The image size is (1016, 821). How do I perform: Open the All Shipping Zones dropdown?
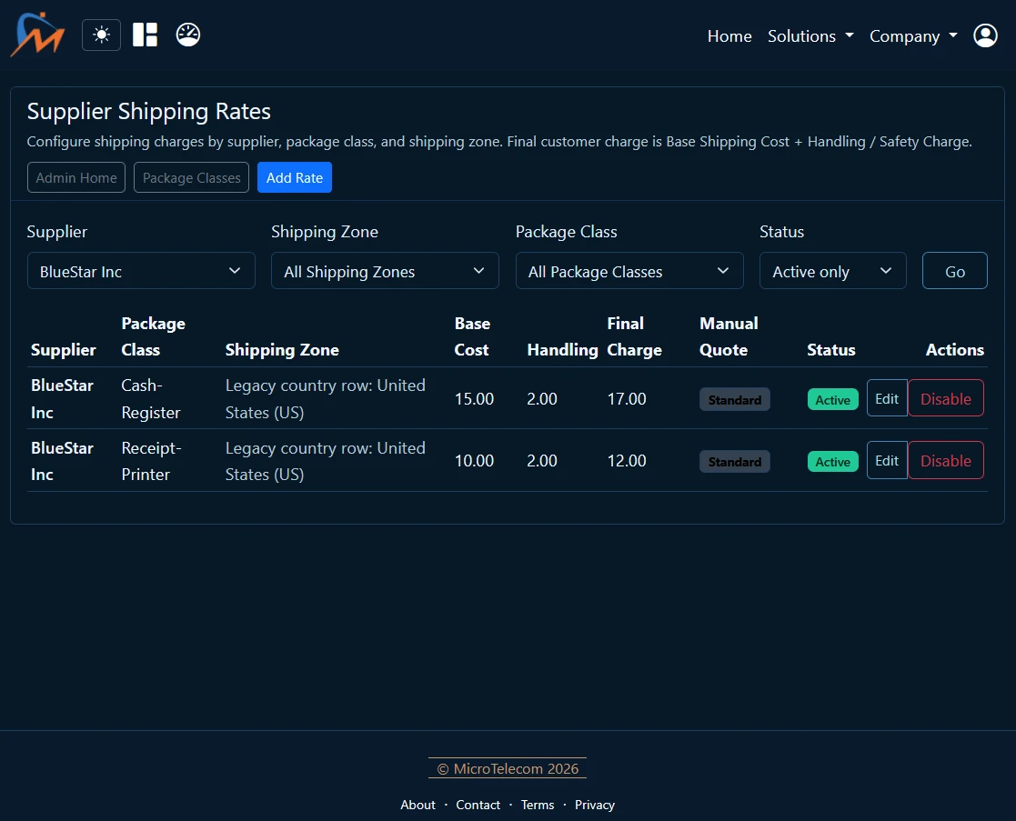coord(385,271)
